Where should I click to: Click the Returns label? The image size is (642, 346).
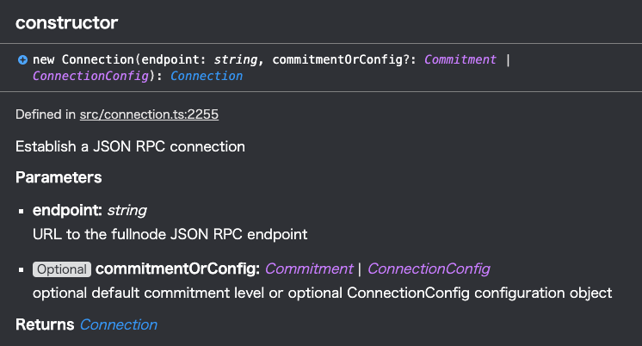[45, 324]
